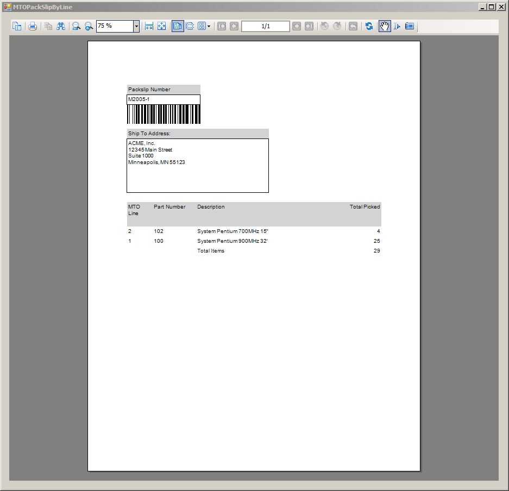Click the document map icon in toolbar
The width and height of the screenshot is (509, 491).
coord(17,26)
